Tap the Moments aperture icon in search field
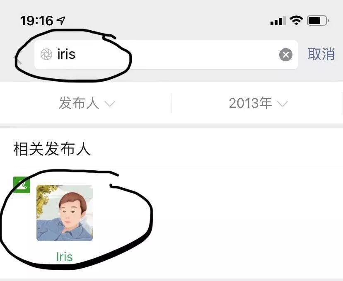Screen dimensions: 343x281 coord(46,54)
